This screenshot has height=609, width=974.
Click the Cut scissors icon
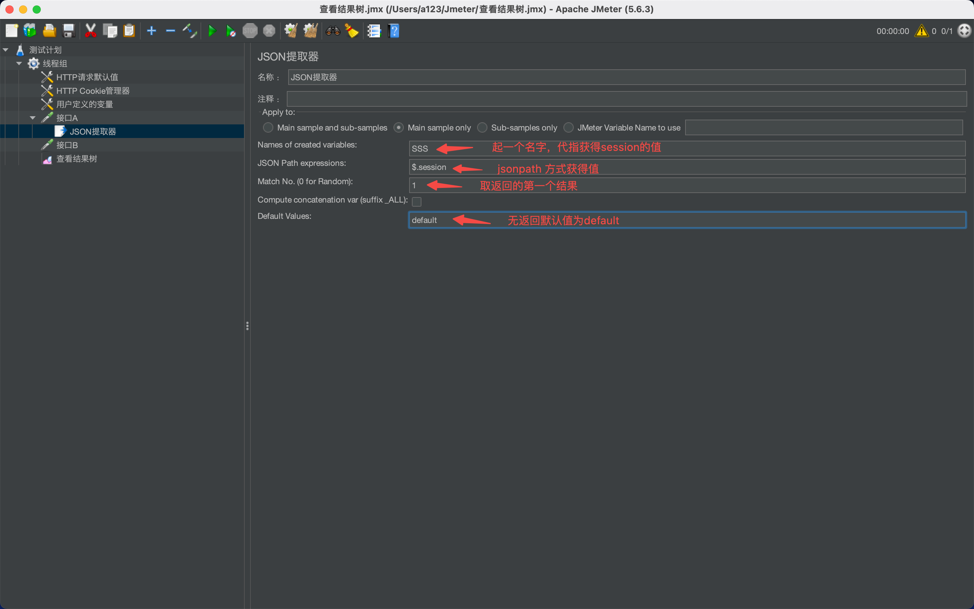point(91,31)
